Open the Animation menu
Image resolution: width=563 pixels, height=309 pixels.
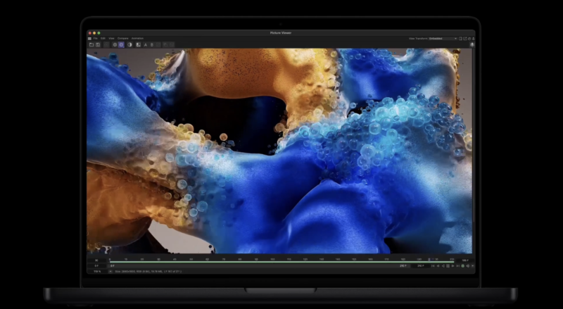click(x=138, y=38)
